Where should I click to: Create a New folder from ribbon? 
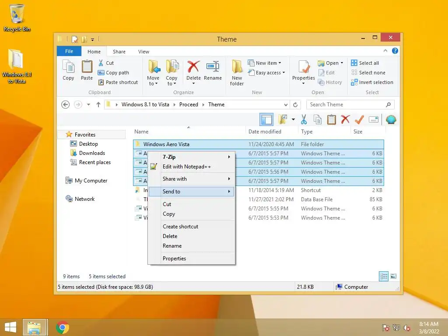237,73
